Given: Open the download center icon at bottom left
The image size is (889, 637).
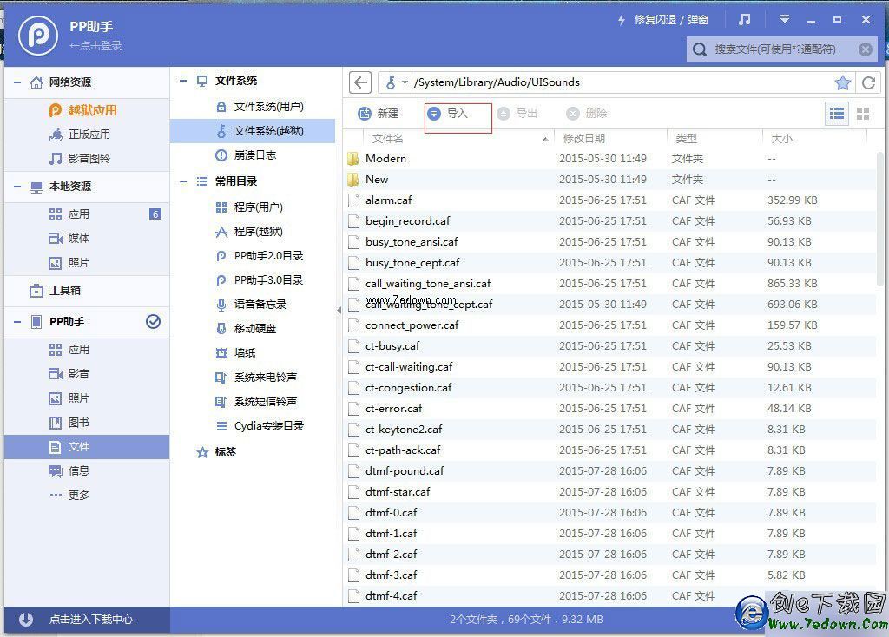Looking at the screenshot, I should [25, 620].
